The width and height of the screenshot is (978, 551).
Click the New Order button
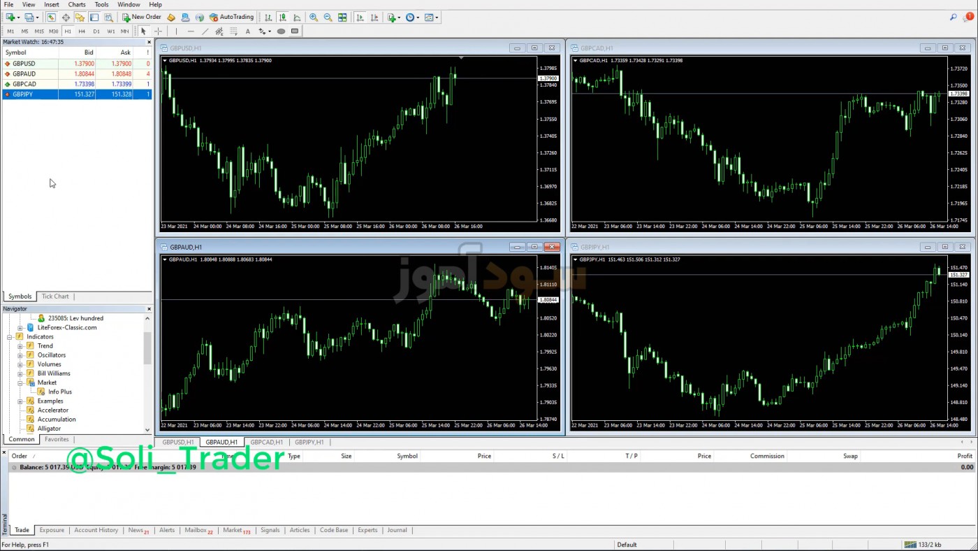point(142,17)
